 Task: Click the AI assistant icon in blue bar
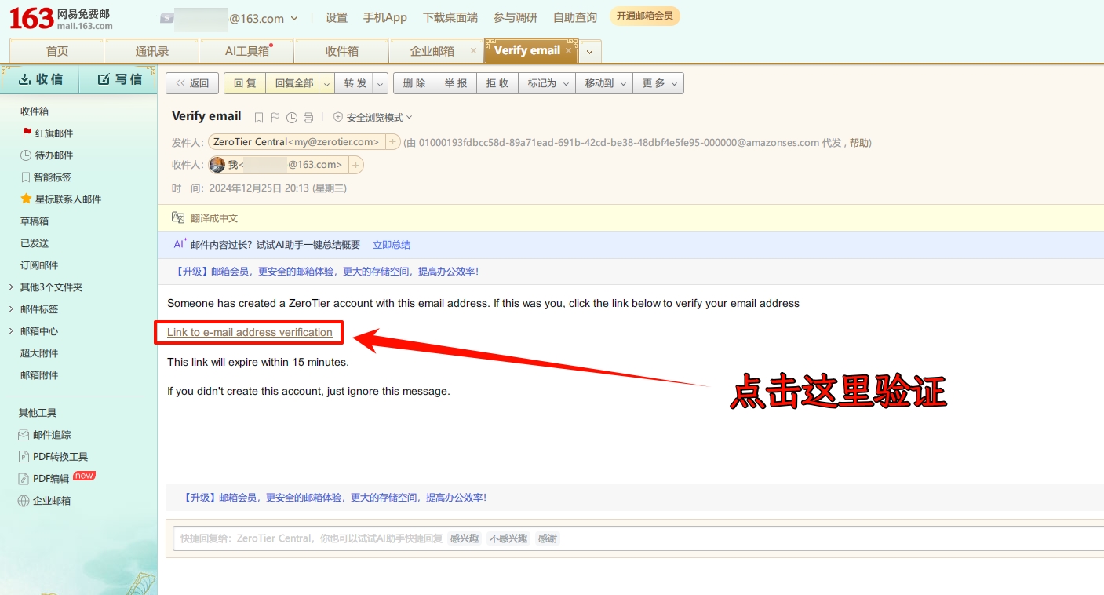click(x=180, y=244)
